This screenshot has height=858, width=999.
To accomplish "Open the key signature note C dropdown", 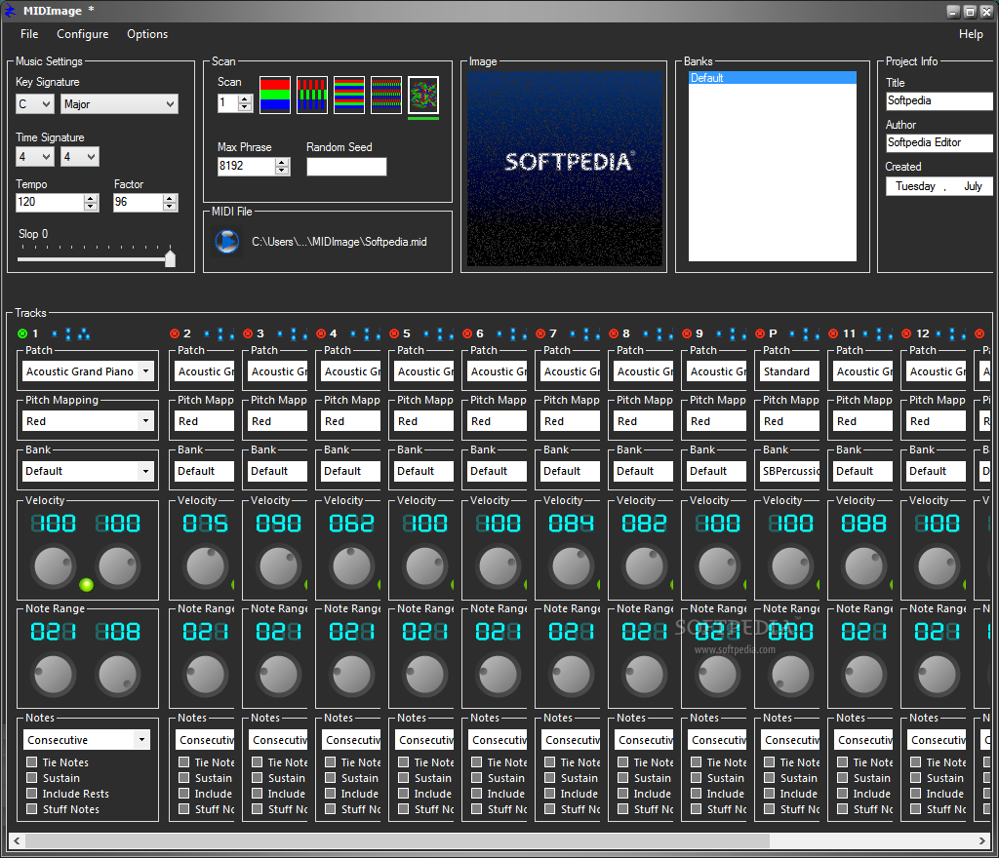I will (35, 103).
